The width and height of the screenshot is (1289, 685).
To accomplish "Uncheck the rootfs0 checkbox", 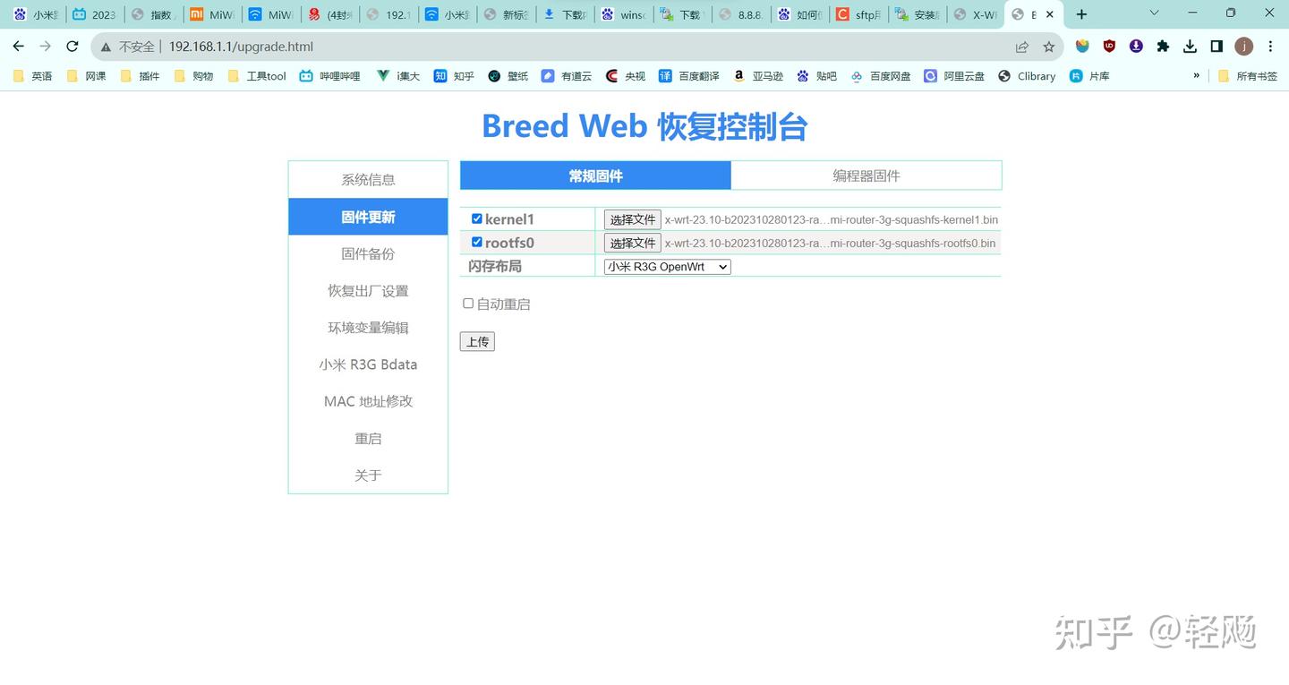I will tap(476, 242).
